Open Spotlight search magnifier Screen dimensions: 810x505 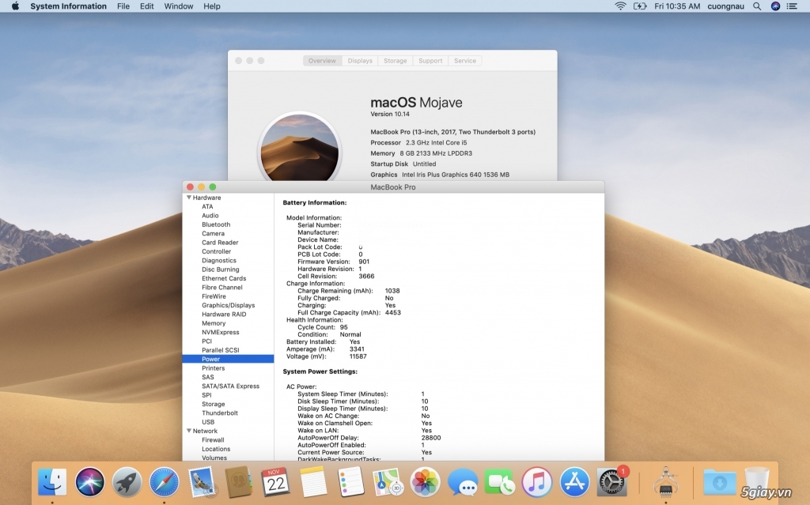757,6
